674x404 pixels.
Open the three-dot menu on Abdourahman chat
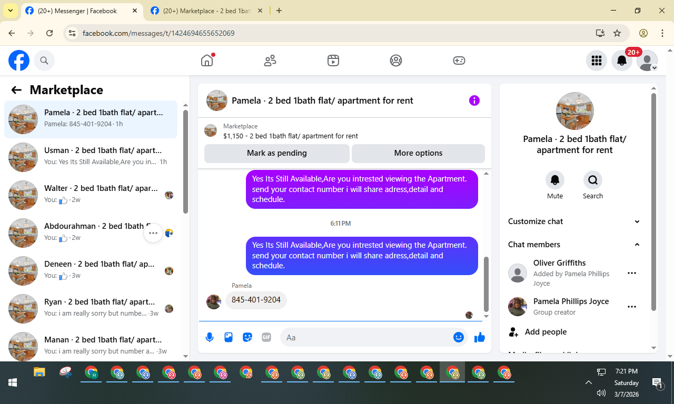(153, 233)
